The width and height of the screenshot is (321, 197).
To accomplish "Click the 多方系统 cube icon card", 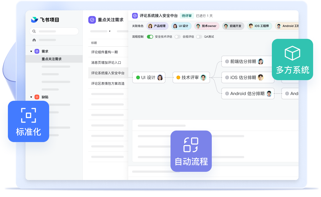I will tap(292, 59).
